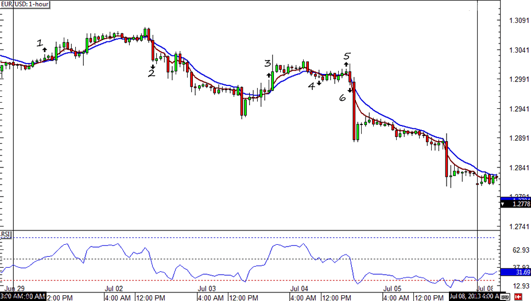Click the 12.93 RSI axis value
The image size is (531, 301).
(x=521, y=286)
